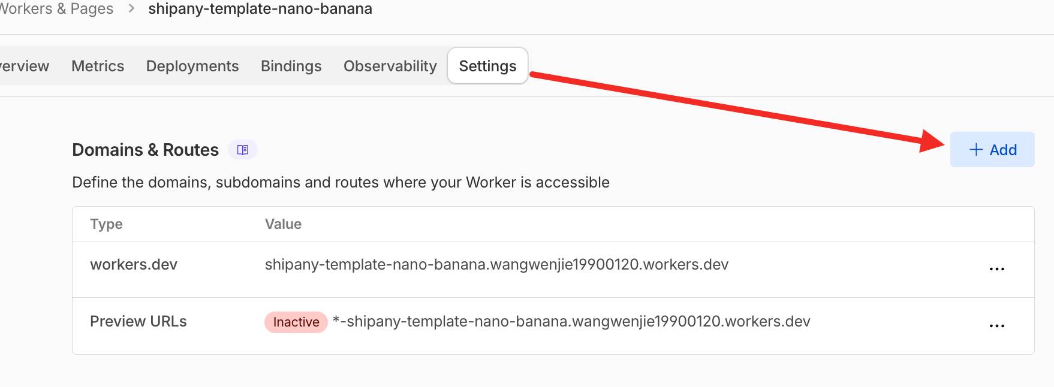Select the Preview URLs type cell
The image size is (1054, 387).
coord(138,322)
